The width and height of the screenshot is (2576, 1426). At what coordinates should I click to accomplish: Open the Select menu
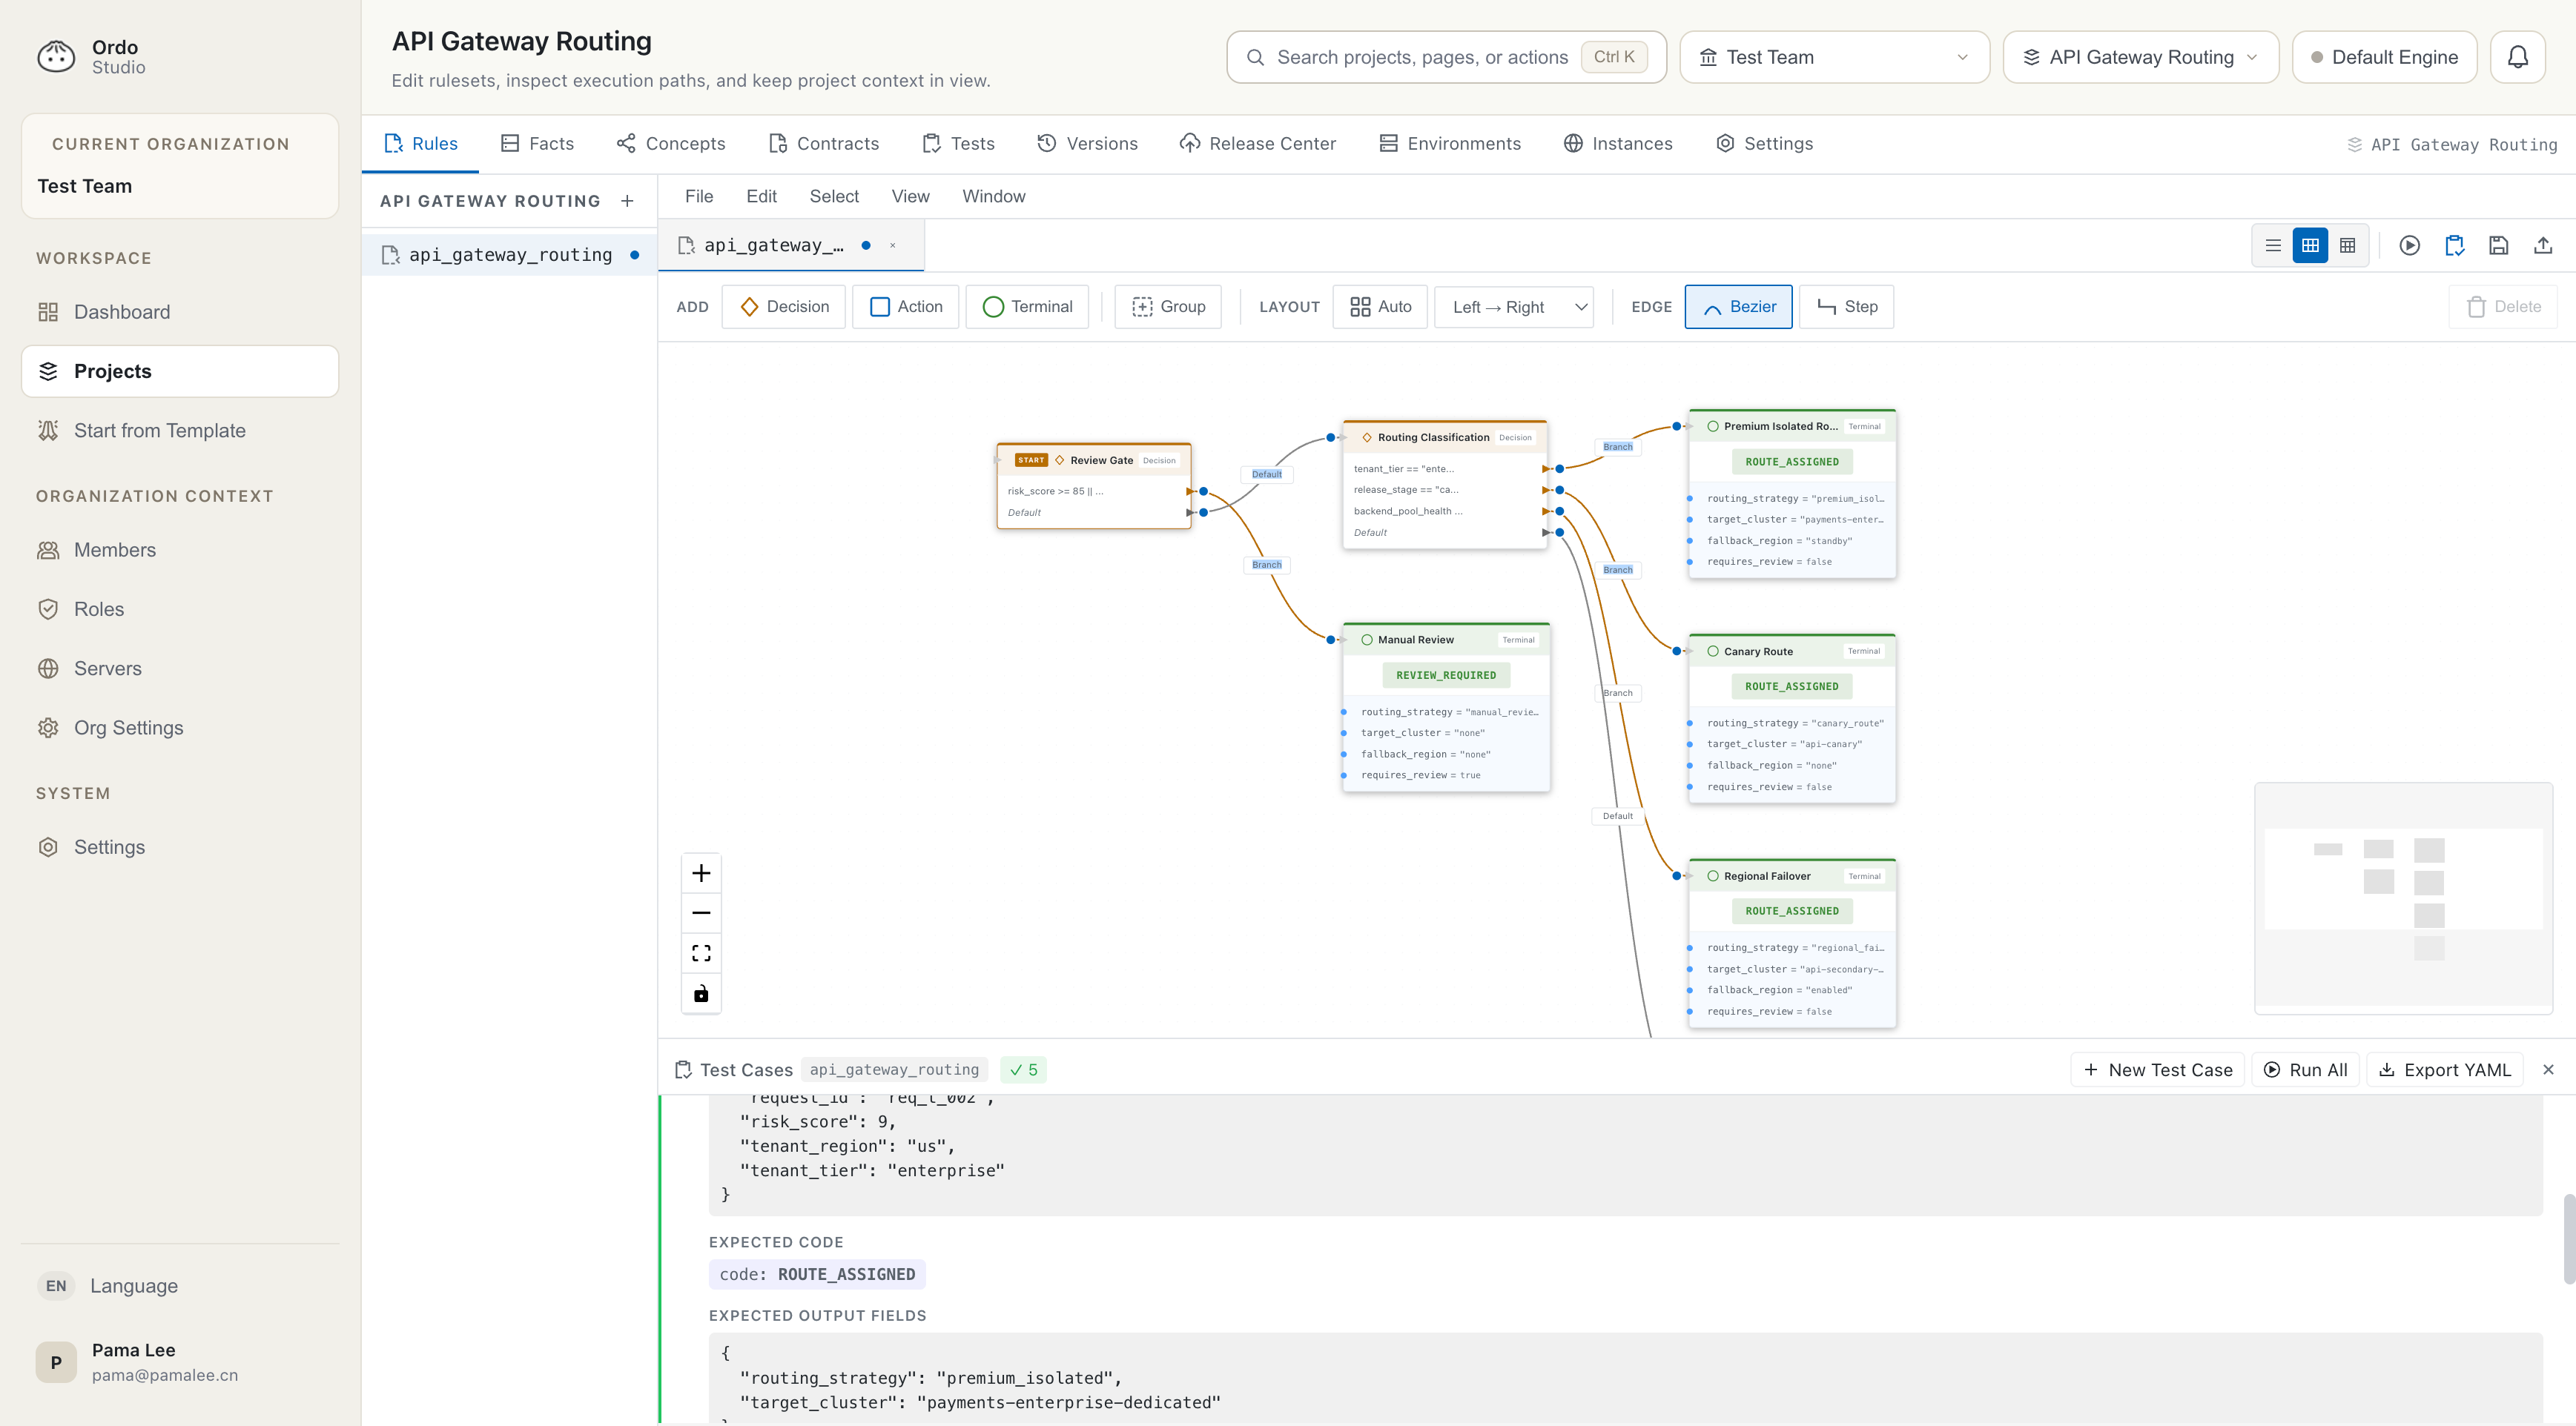(x=834, y=196)
